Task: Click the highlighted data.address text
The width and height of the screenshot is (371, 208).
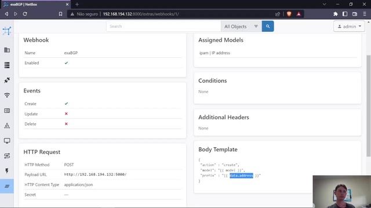Action: click(241, 176)
